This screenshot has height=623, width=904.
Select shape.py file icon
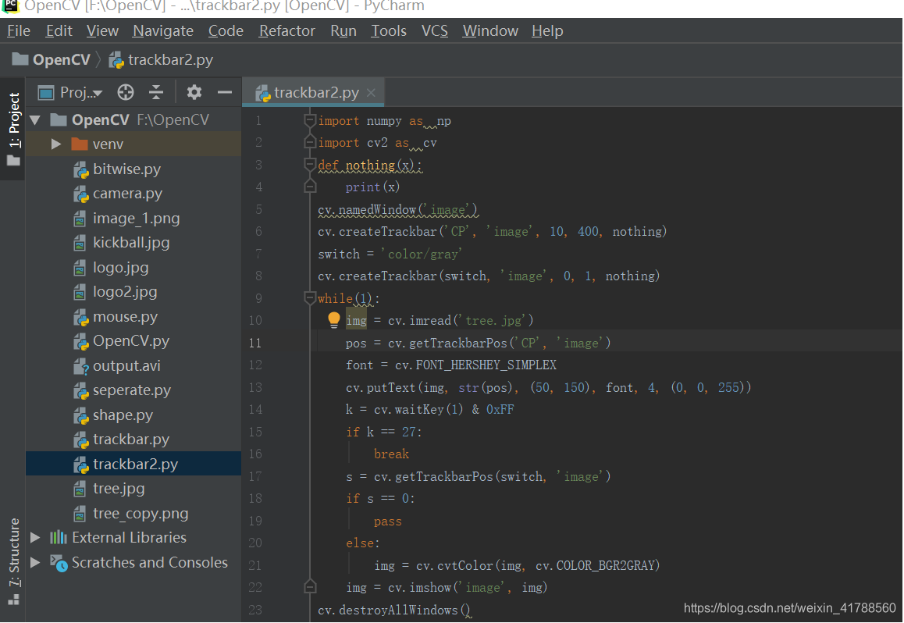pos(80,415)
